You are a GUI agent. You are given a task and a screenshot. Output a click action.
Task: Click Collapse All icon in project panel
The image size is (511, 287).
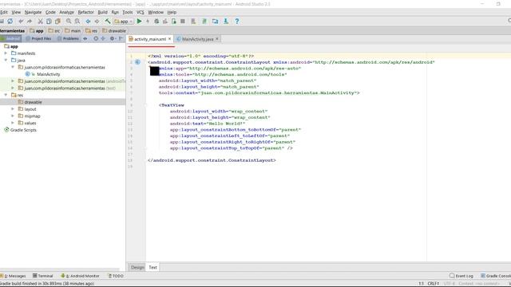[x=103, y=38]
